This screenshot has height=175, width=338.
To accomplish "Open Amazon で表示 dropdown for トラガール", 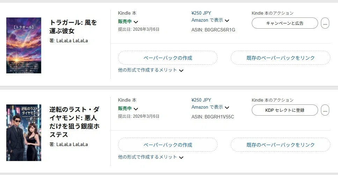I will [210, 20].
